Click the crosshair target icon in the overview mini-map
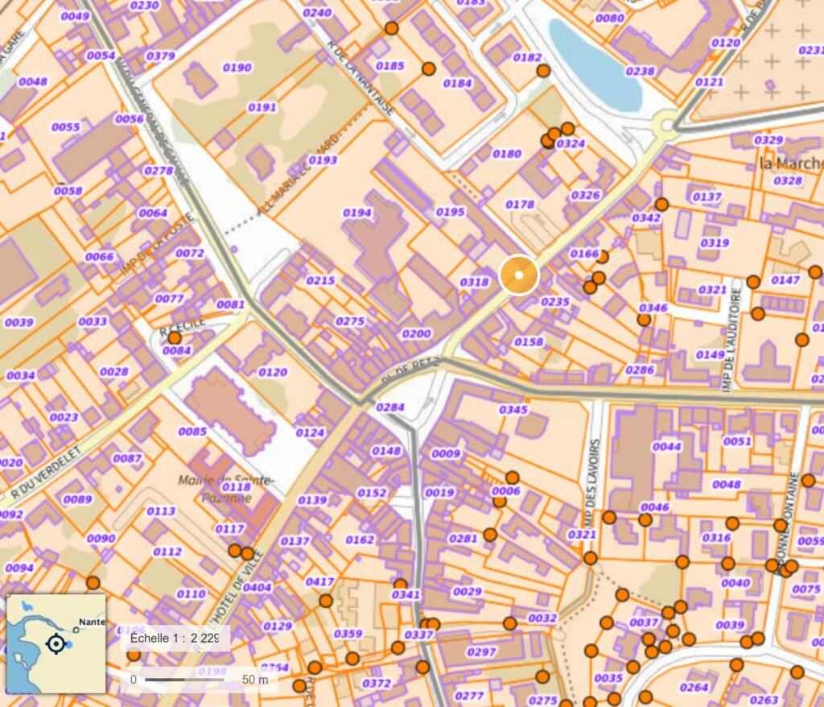This screenshot has width=824, height=707. [x=56, y=644]
